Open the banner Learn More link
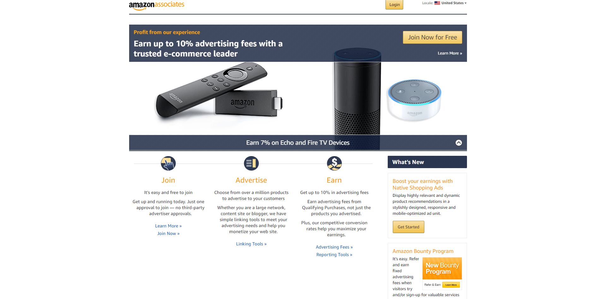 450,53
